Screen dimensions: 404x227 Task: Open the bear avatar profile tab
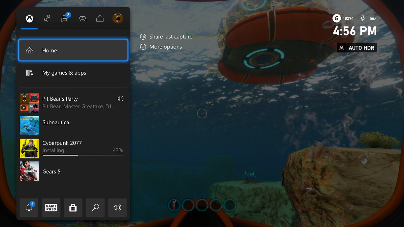(x=118, y=18)
